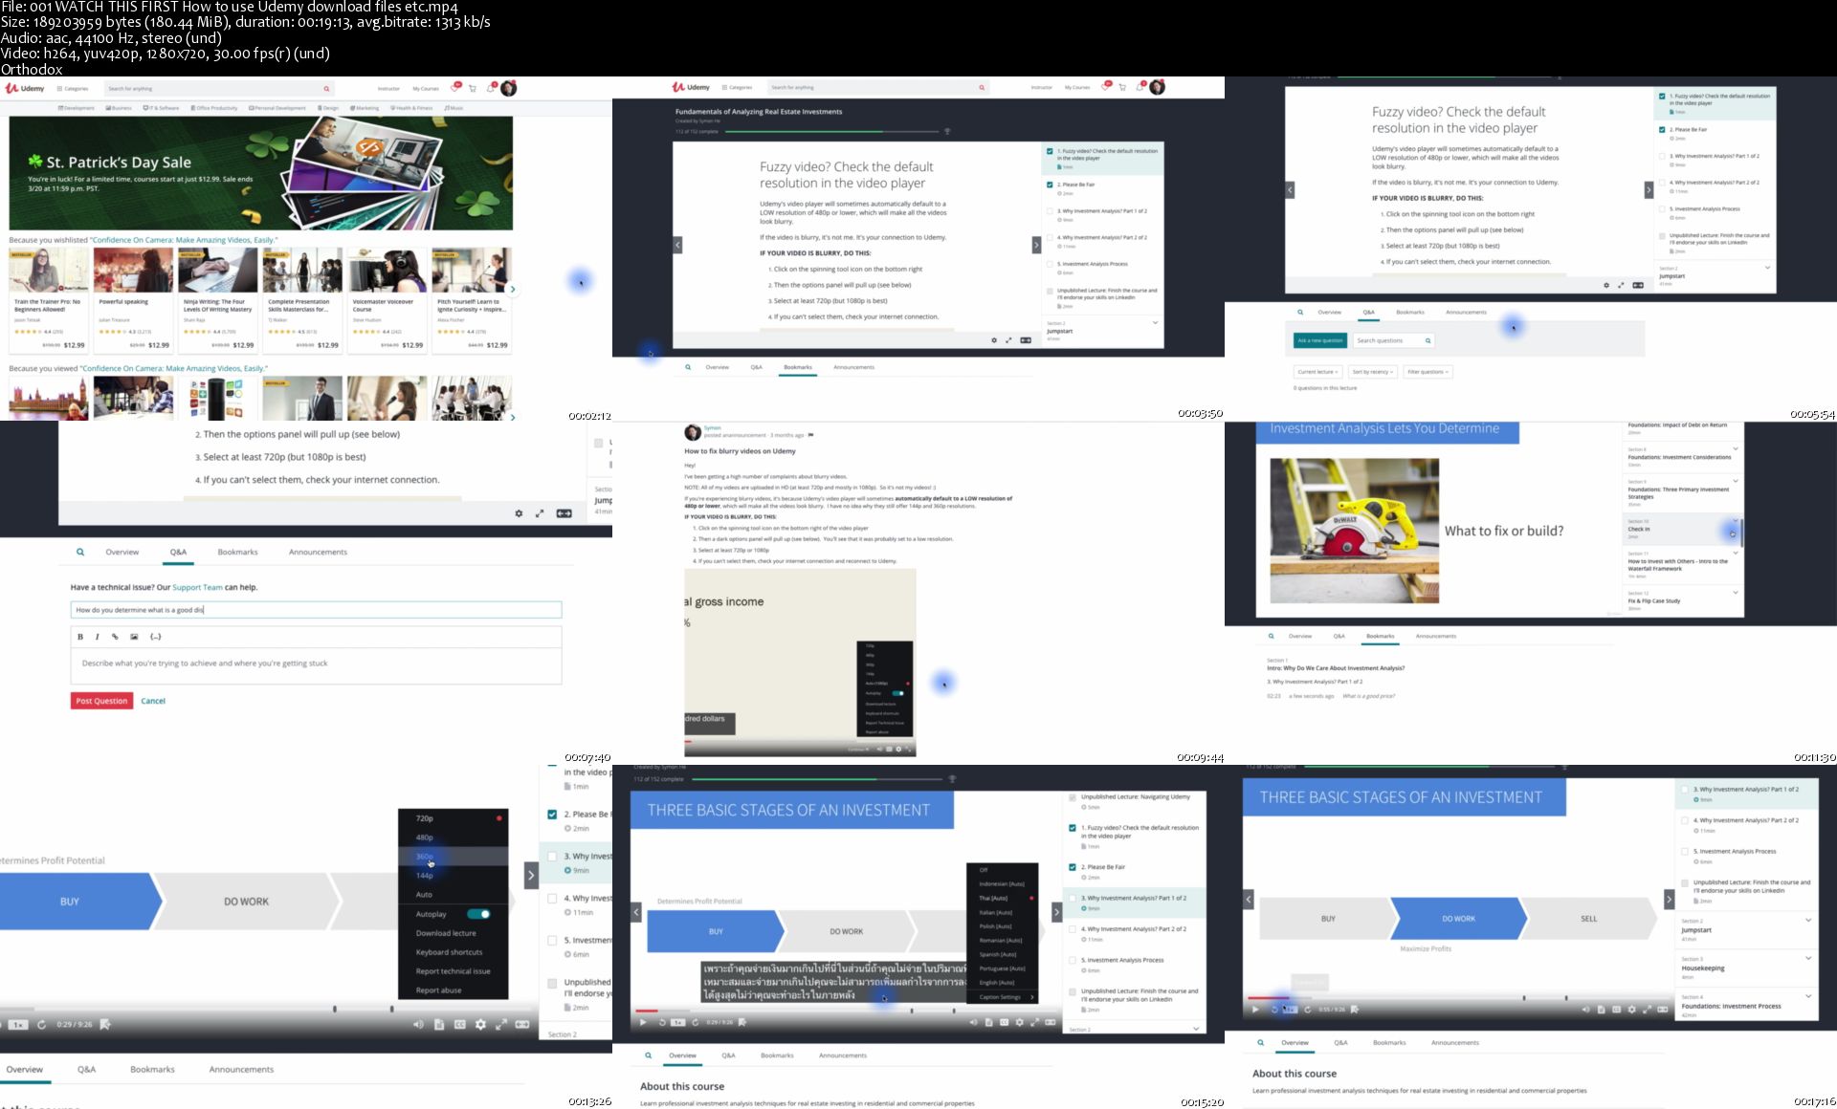Open the Bookmarks tab in the 00:07:40 frame
The width and height of the screenshot is (1837, 1109).
coord(237,552)
